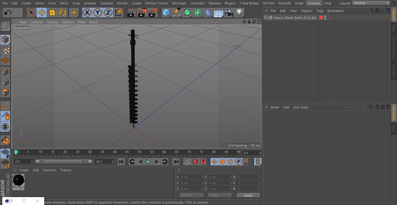Open Attribute manager User Data menu
This screenshot has width=397, height=205.
300,107
